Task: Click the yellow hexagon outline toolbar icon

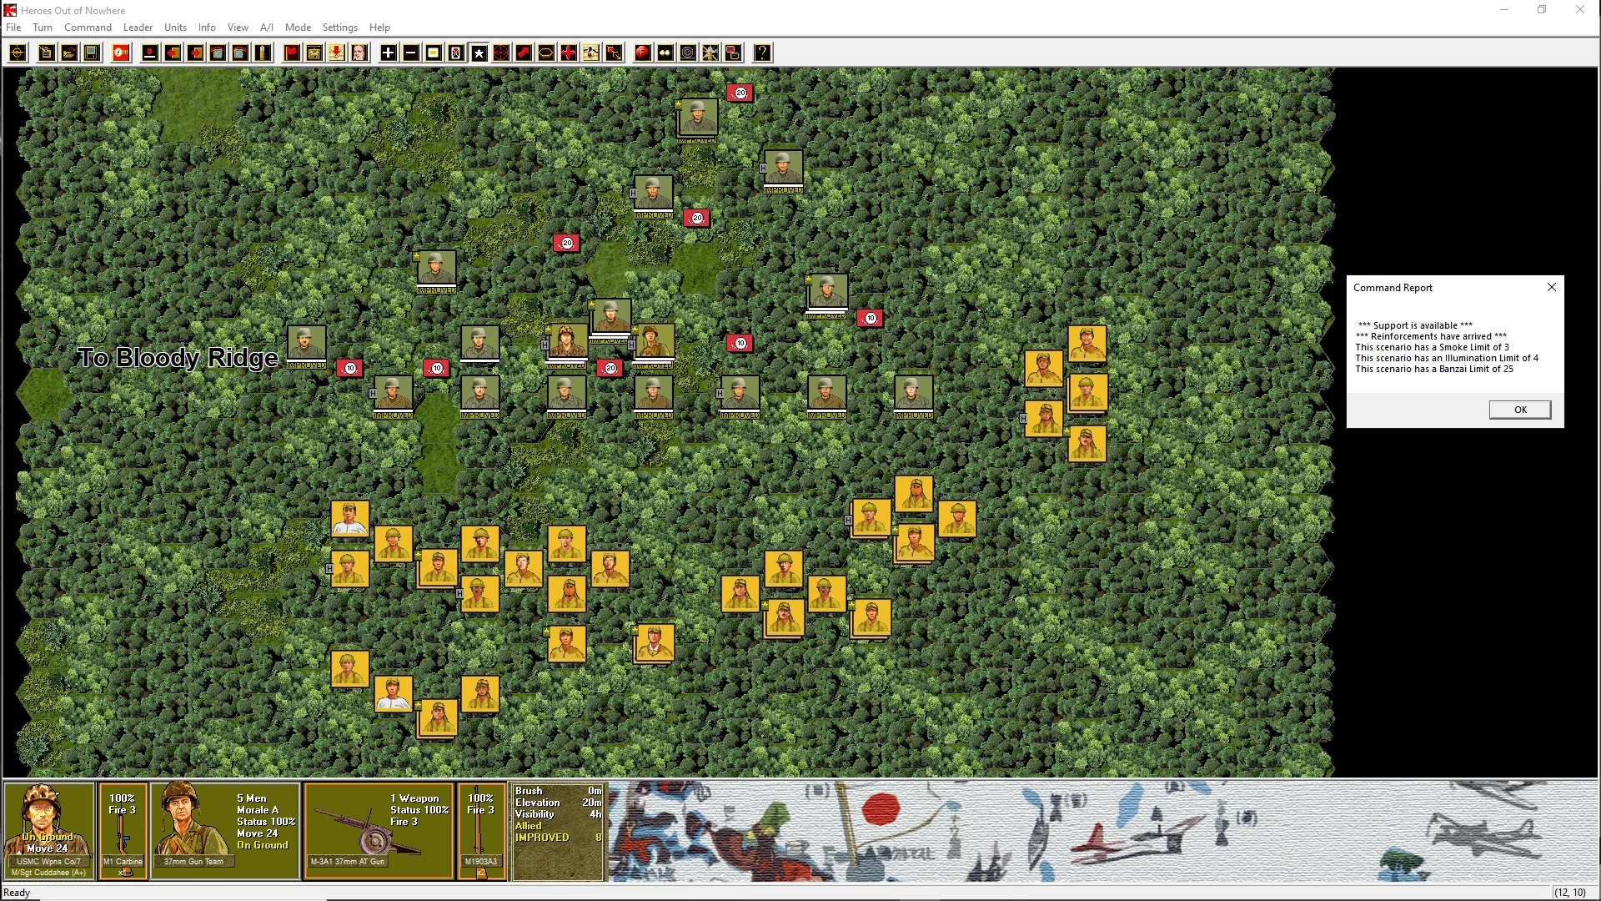Action: [546, 53]
